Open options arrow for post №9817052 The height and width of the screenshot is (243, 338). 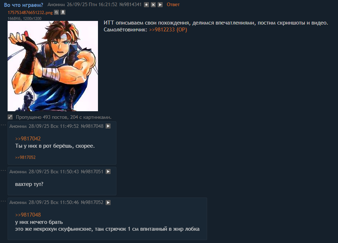tap(108, 202)
